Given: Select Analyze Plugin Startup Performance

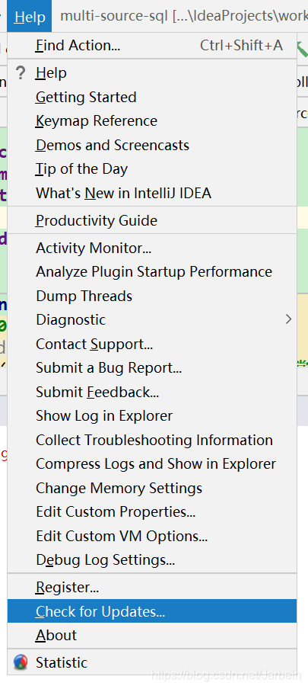Looking at the screenshot, I should (x=152, y=271).
